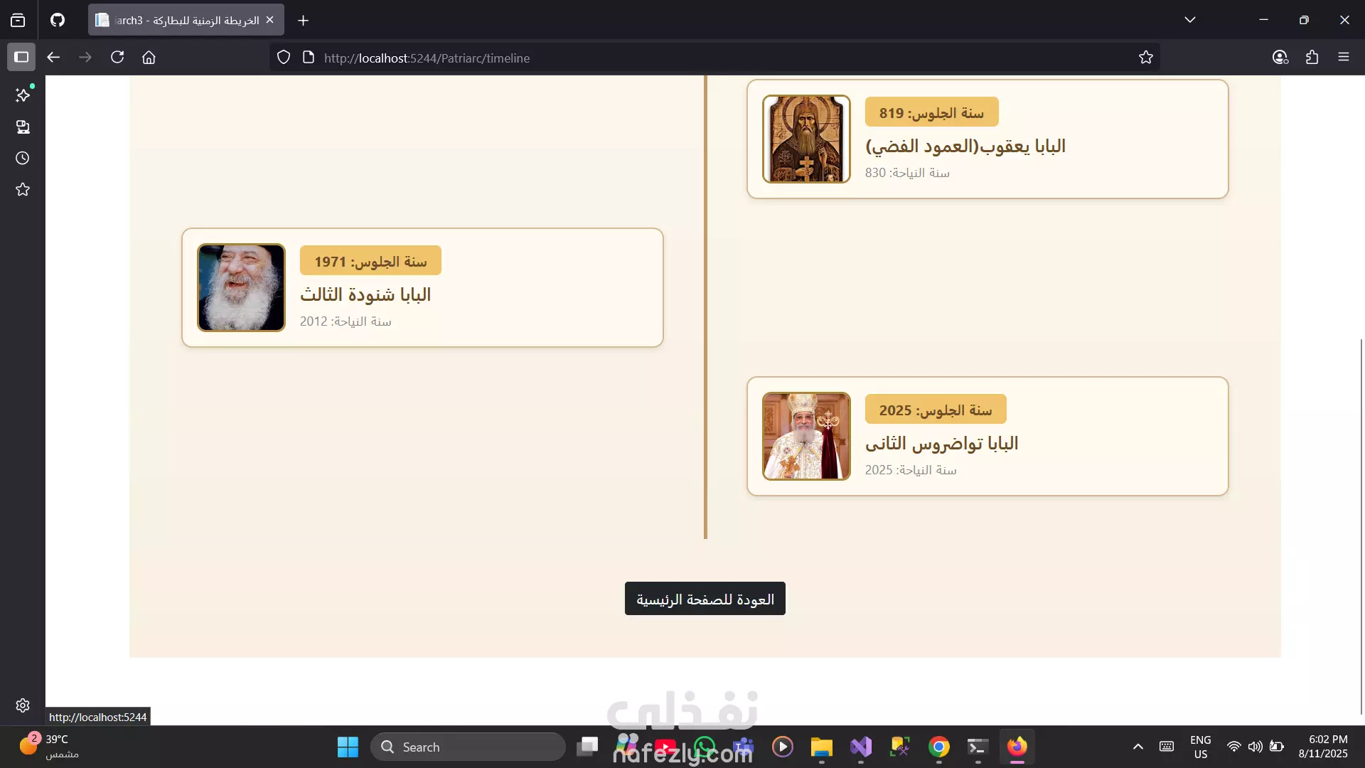Open Pope Yacoub icon portrait thumbnail

tap(806, 139)
